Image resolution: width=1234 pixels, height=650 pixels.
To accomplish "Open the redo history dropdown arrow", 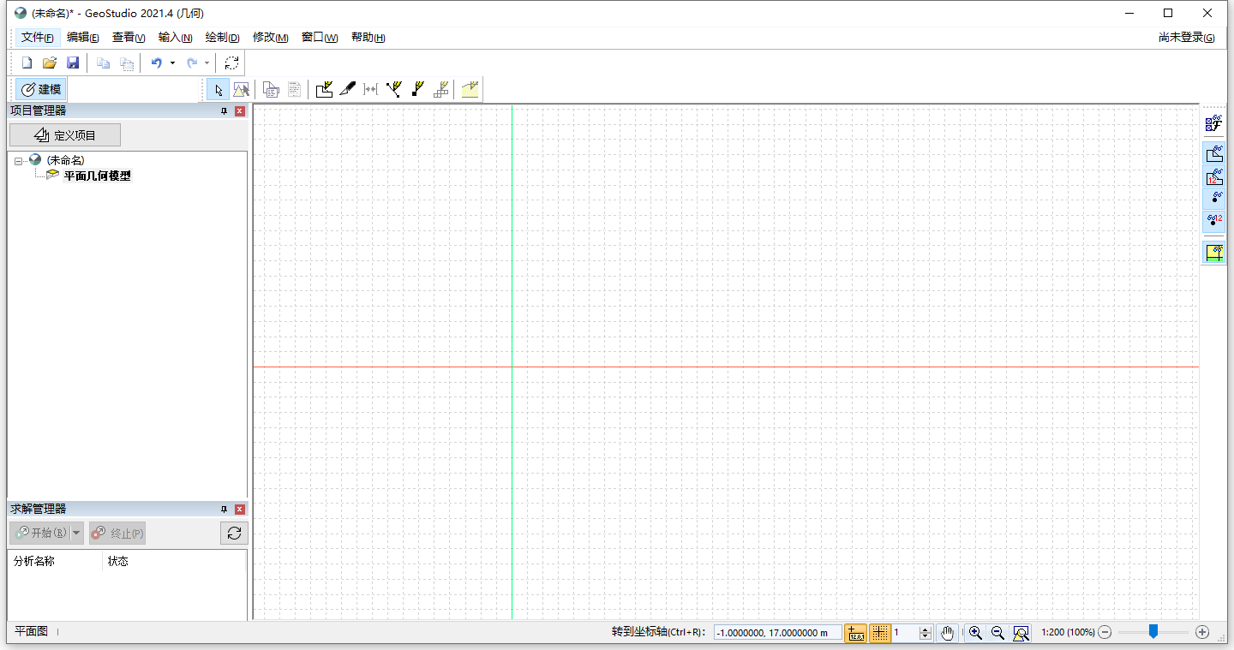I will 207,63.
